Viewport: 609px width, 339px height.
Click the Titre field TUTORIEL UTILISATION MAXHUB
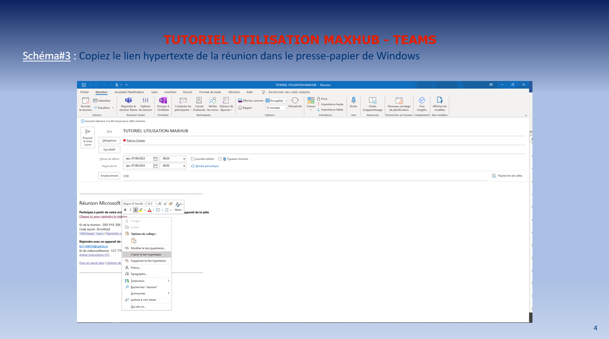point(324,131)
